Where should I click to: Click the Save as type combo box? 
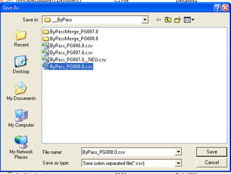tap(132, 163)
